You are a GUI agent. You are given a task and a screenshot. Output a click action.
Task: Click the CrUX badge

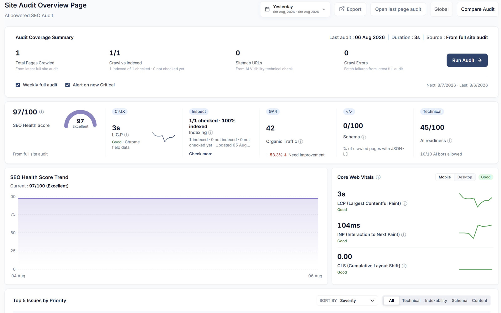point(120,111)
